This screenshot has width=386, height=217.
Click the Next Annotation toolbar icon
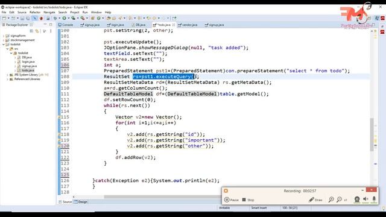pos(130,18)
